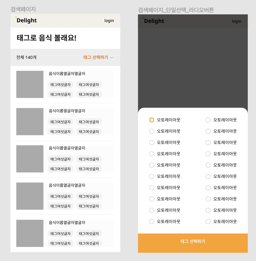This screenshot has width=256, height=261.
Task: Select the 검색페이지 frame title label
Action: tap(23, 9)
